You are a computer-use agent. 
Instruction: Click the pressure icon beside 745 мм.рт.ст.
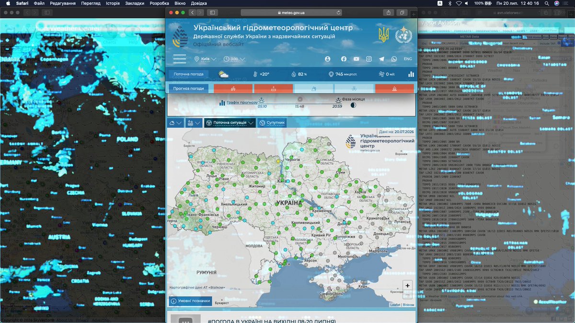click(x=331, y=74)
